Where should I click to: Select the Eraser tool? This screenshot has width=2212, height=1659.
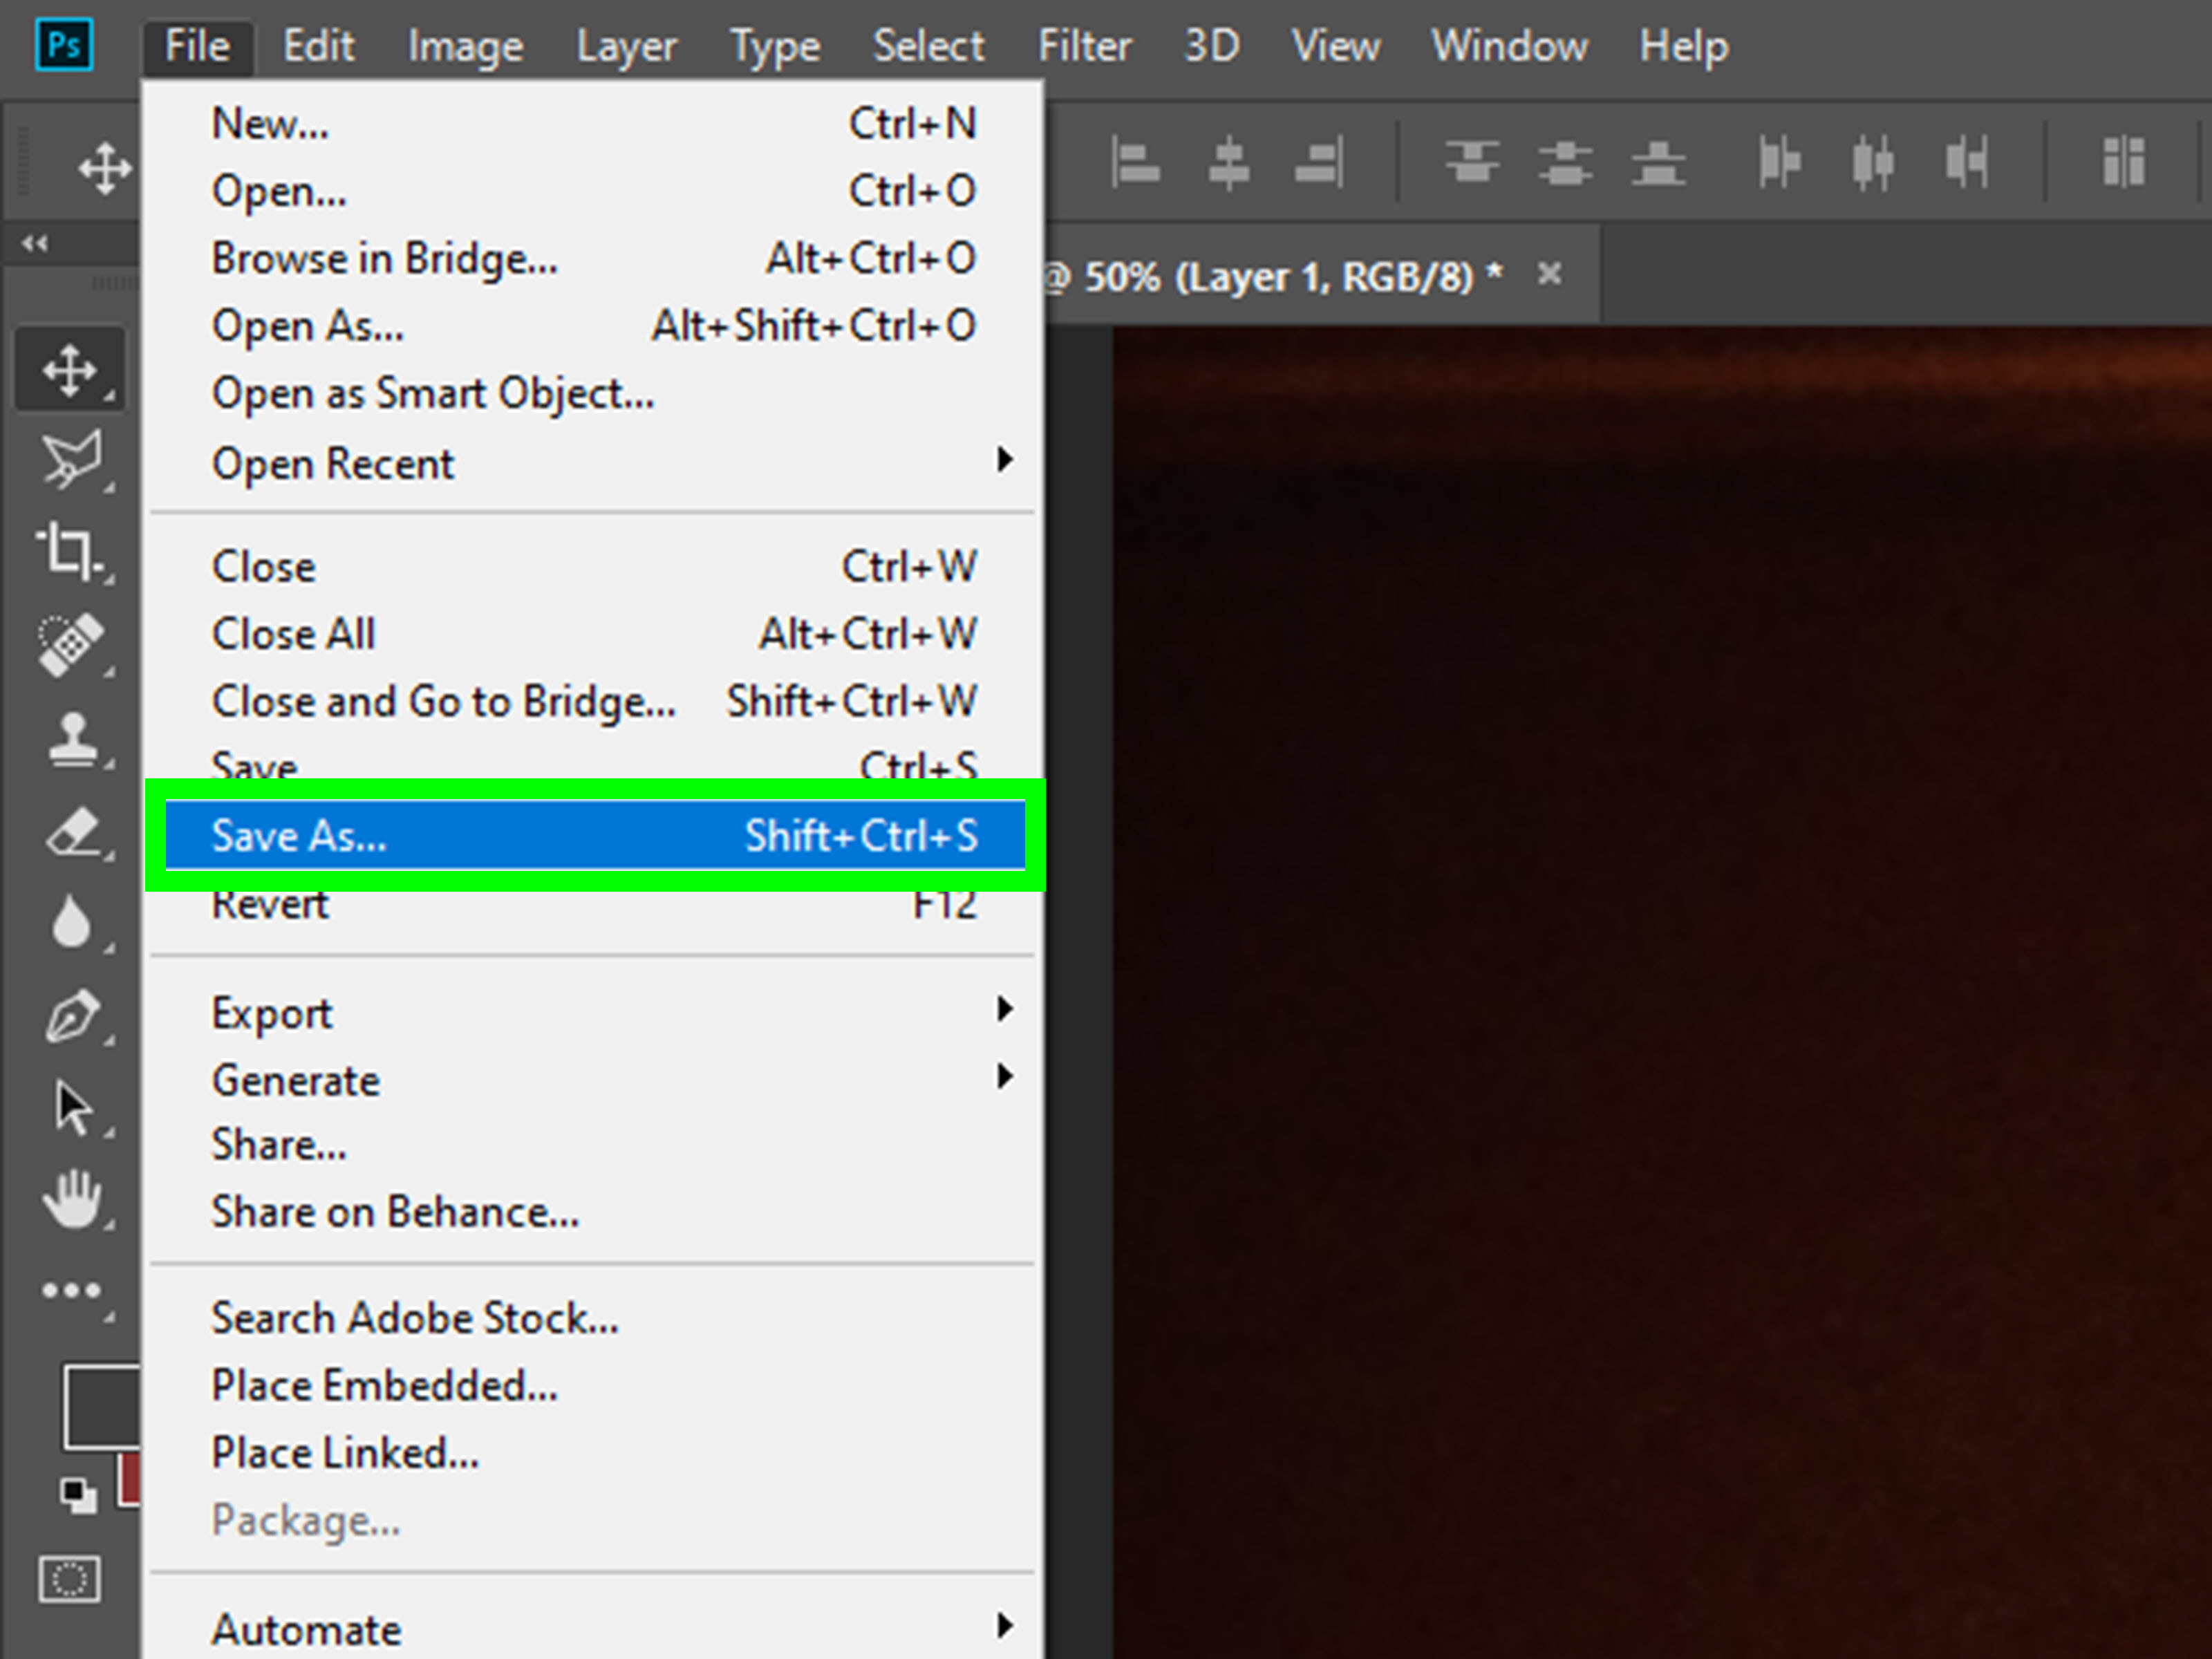(x=72, y=832)
